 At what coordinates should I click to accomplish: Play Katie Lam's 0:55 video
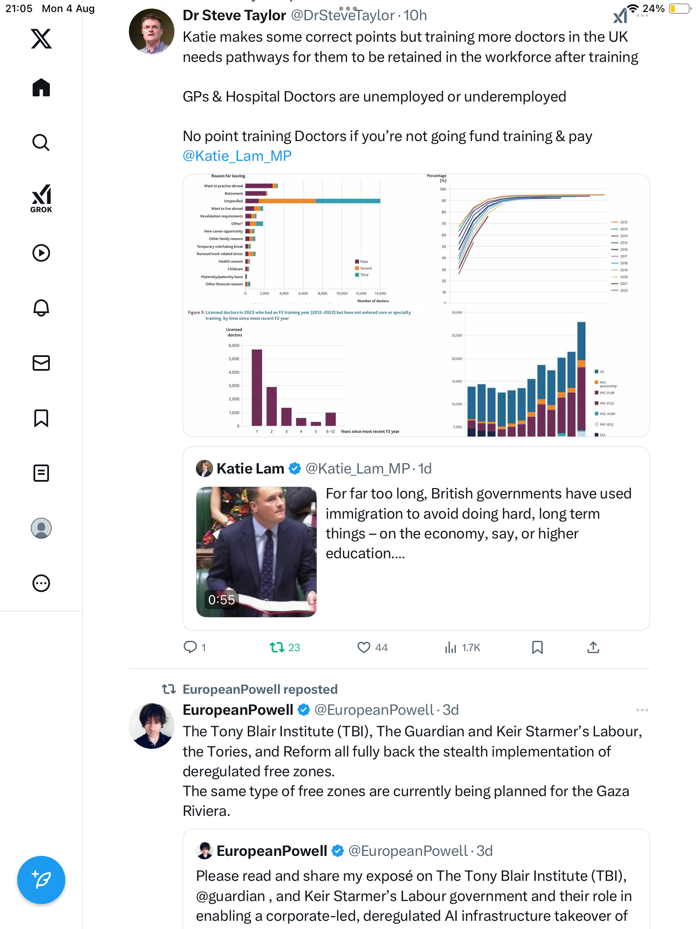256,552
